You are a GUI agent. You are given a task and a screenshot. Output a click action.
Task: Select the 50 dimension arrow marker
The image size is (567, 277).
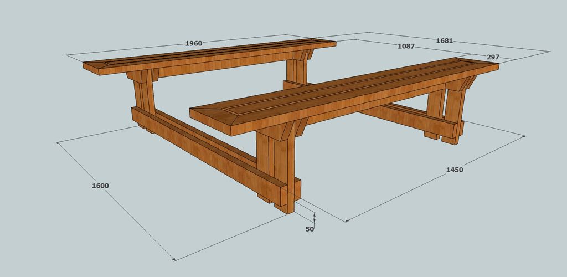click(x=315, y=217)
